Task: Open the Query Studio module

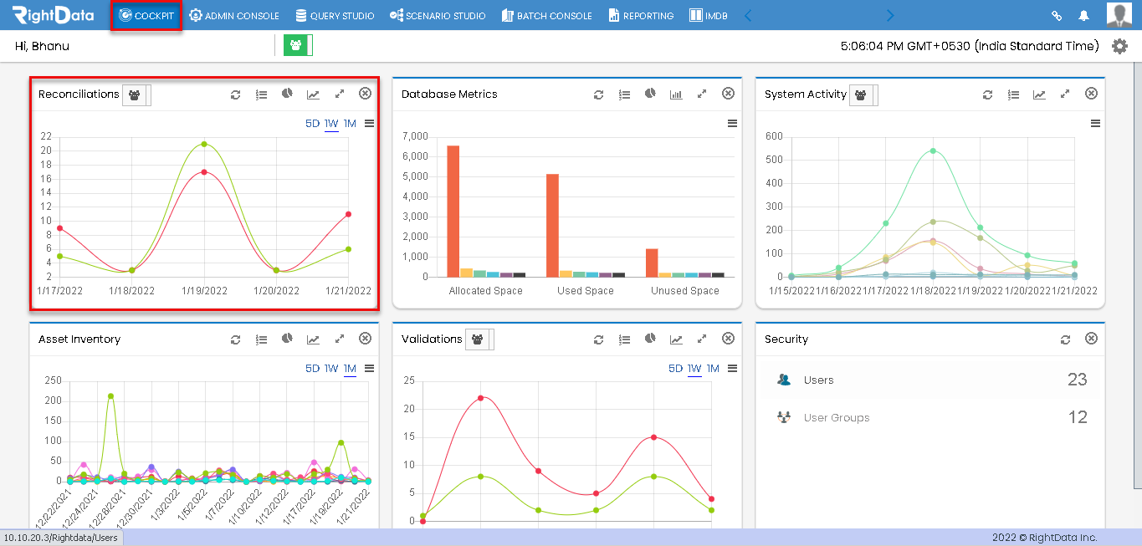Action: tap(335, 15)
